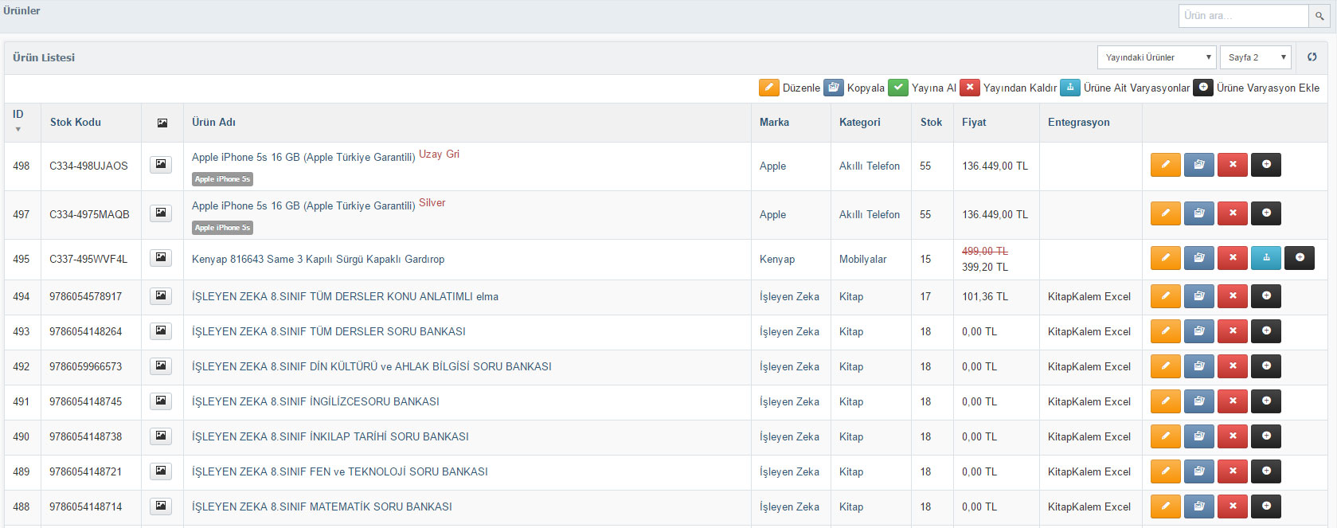Click Apple iPhone 5s tag under product 497
Viewport: 1337px width, 528px height.
(x=222, y=228)
